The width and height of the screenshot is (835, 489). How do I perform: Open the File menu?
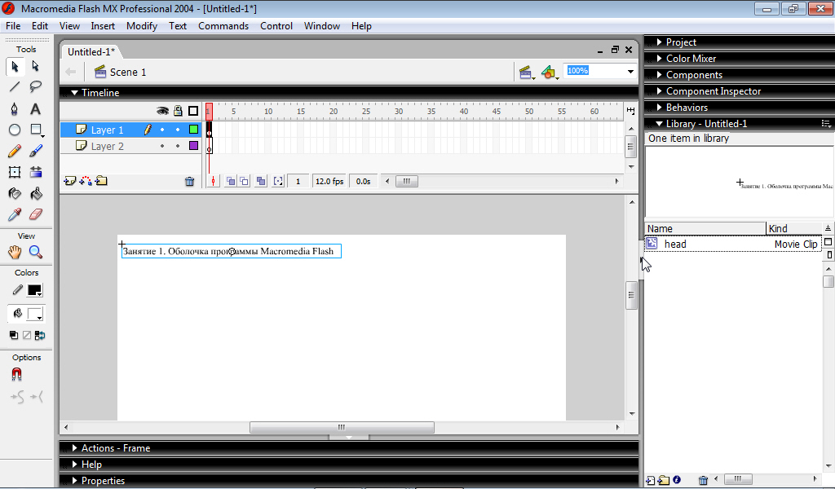click(x=13, y=26)
